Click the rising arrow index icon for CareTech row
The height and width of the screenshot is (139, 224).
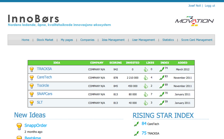click(x=162, y=78)
